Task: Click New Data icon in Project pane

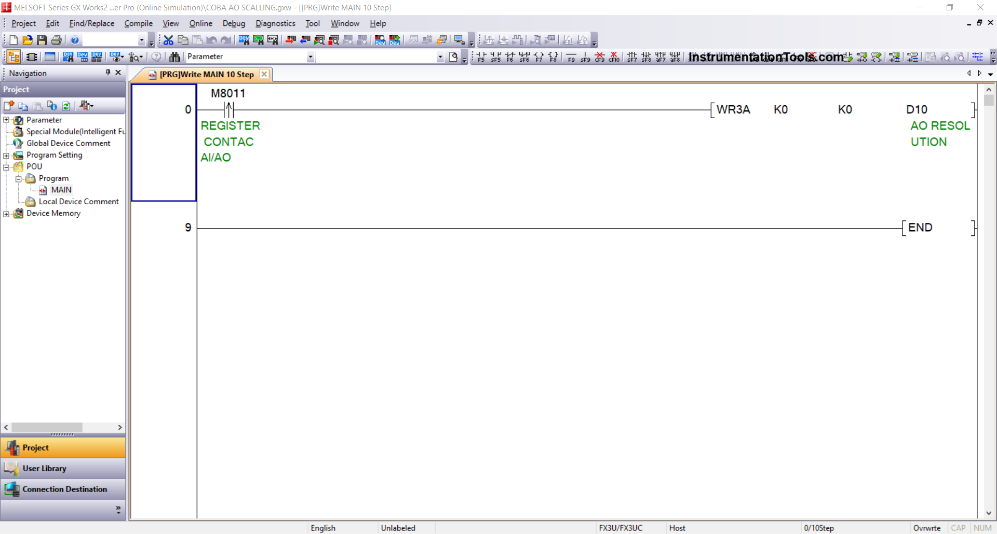Action: [9, 106]
